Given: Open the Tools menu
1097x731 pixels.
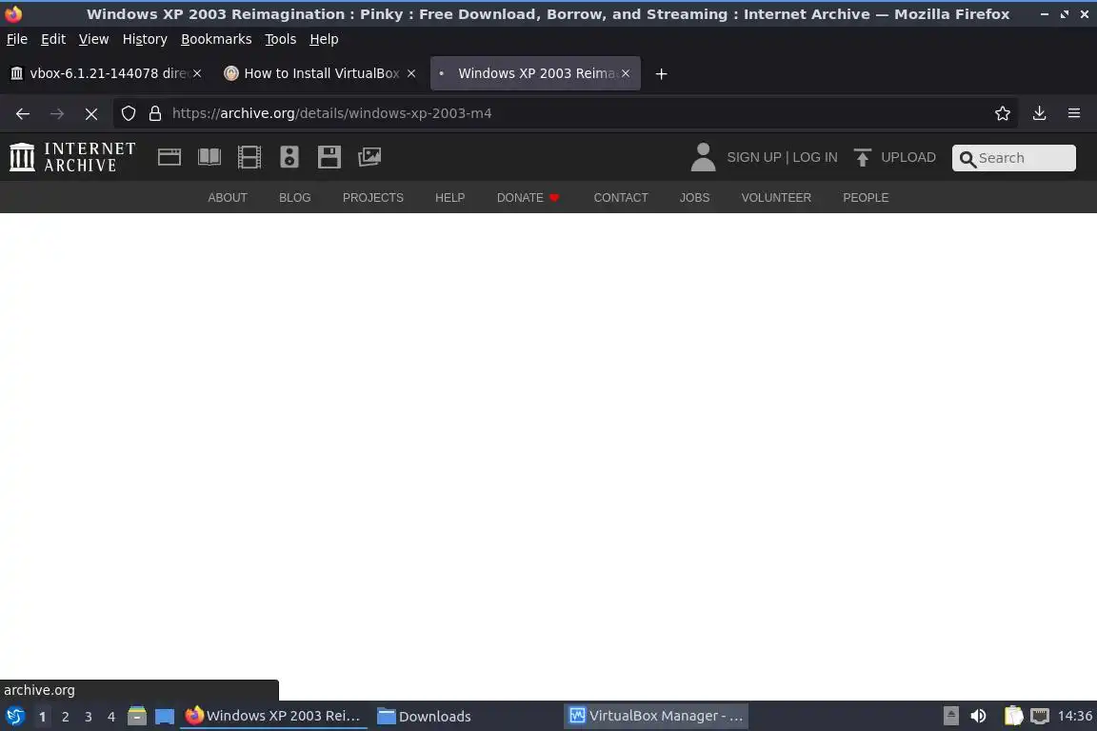Looking at the screenshot, I should 281,39.
